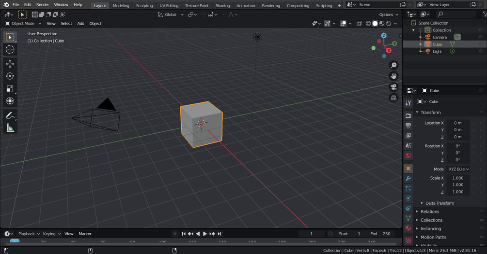Switch to Solid viewport shading

point(375,24)
